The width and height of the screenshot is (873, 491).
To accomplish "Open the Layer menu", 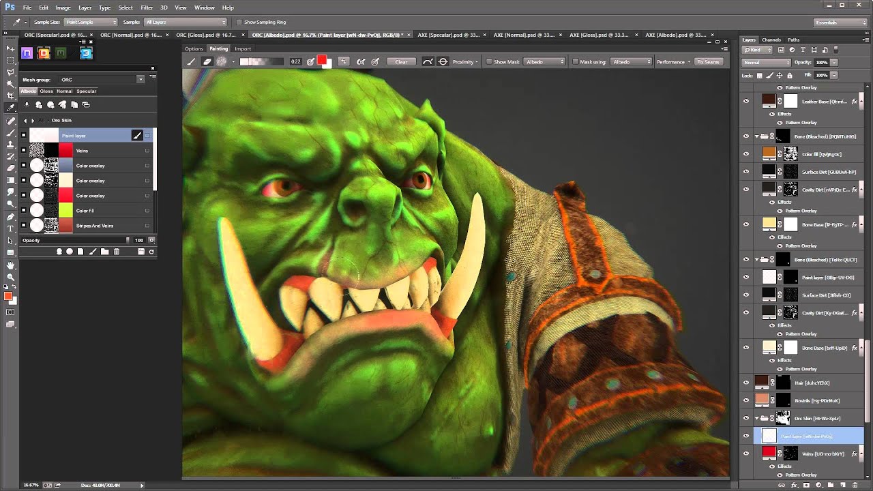I will pos(85,8).
